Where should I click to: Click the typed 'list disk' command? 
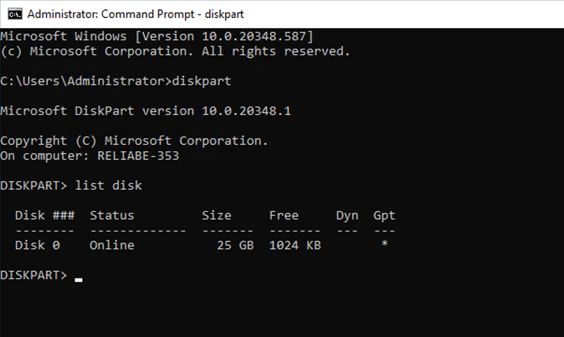point(108,186)
